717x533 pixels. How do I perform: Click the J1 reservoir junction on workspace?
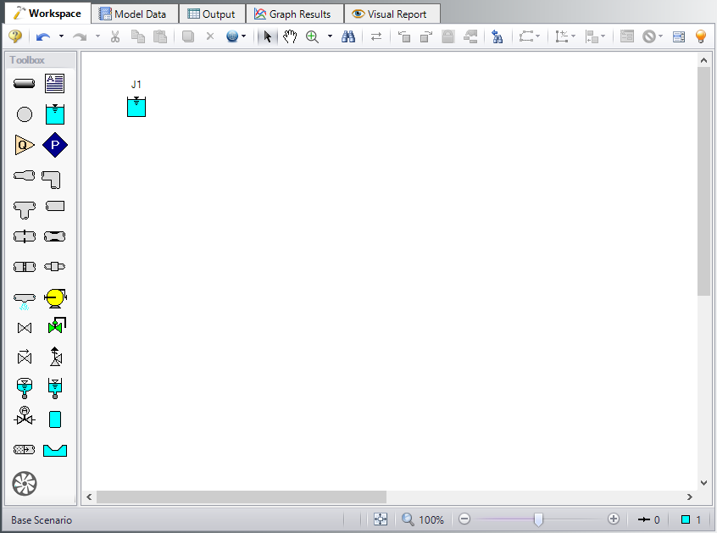136,107
